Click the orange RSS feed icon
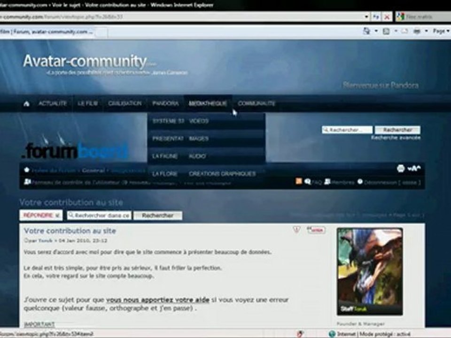The width and height of the screenshot is (451, 338). click(x=299, y=181)
